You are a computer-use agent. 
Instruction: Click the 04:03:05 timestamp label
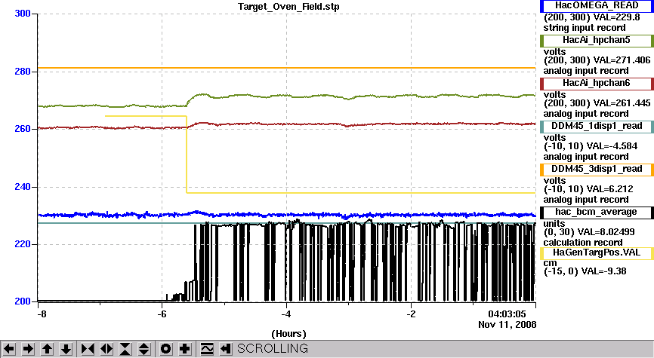(x=507, y=314)
